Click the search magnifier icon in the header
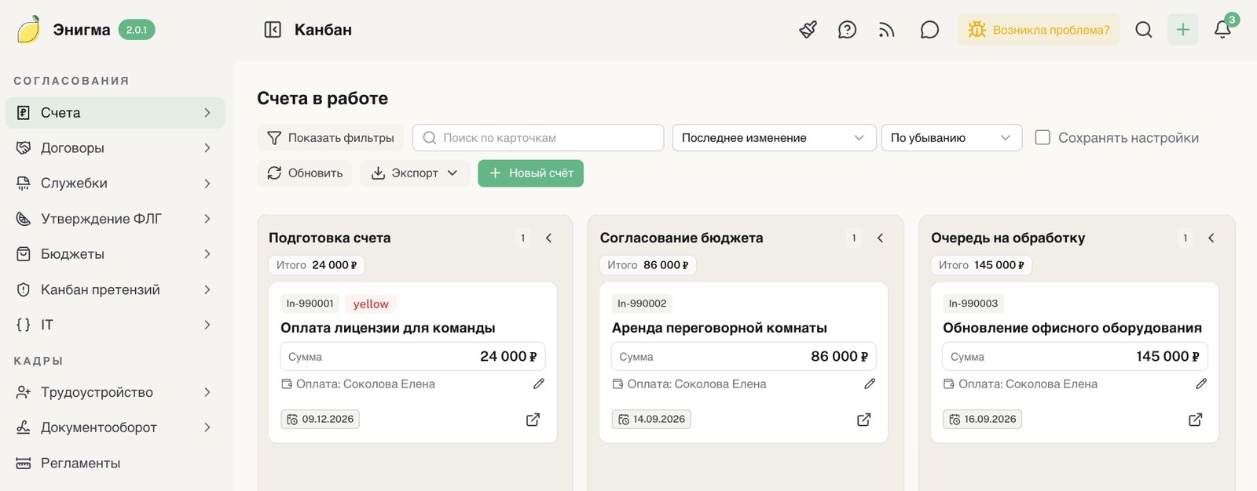Screen dimensions: 1257x491 point(1144,30)
